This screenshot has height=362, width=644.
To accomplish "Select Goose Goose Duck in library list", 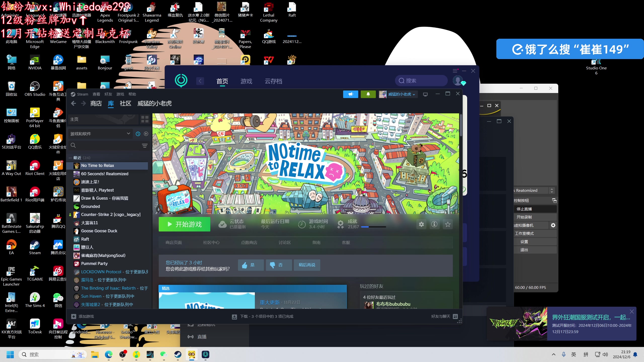I will (x=99, y=231).
